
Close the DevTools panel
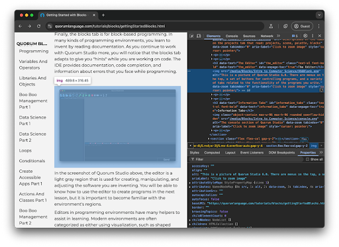tap(320, 36)
